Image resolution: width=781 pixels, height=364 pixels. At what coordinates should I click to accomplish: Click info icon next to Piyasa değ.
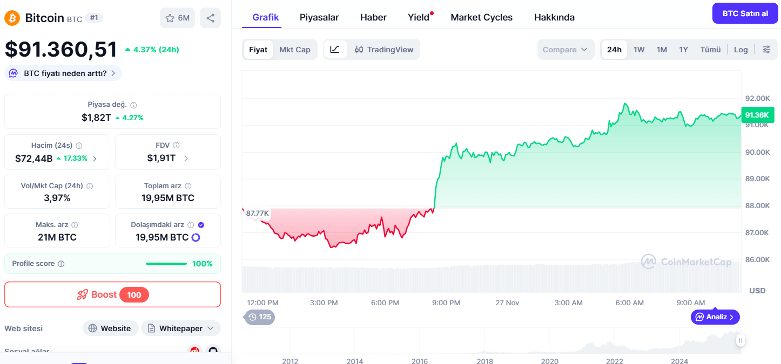click(133, 105)
